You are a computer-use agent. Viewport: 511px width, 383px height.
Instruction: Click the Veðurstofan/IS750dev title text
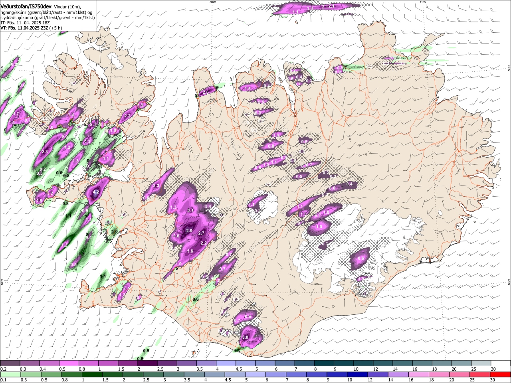click(26, 7)
